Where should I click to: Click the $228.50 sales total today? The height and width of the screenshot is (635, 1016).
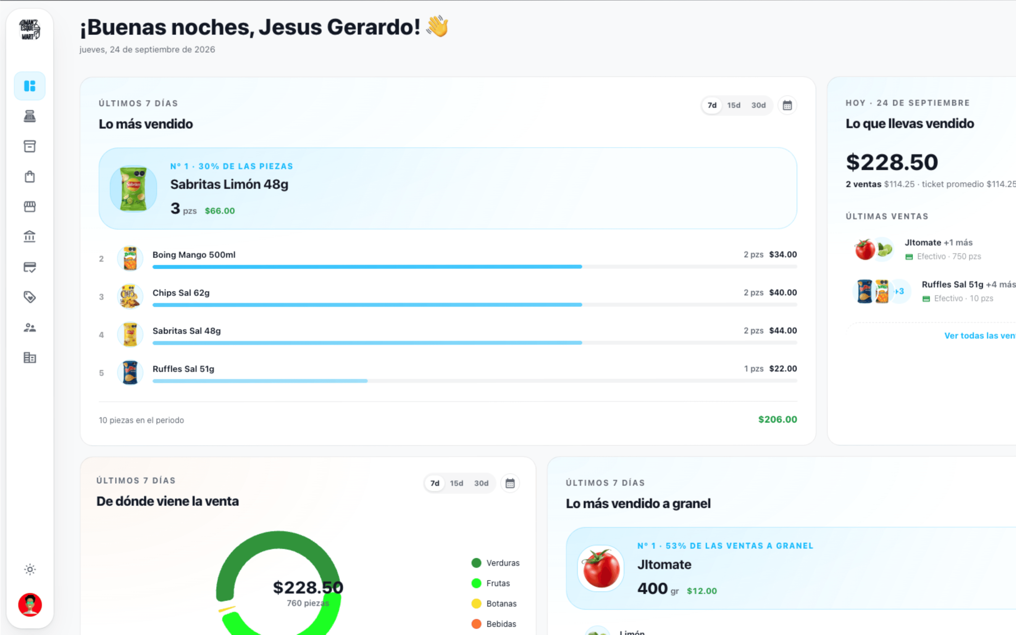pyautogui.click(x=892, y=162)
